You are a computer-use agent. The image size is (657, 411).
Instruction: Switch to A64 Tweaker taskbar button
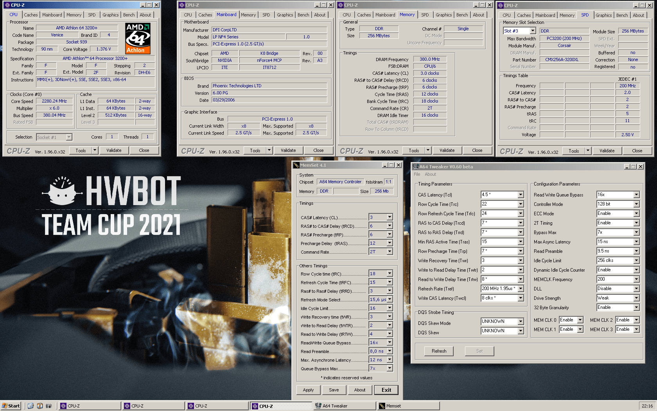pyautogui.click(x=345, y=406)
